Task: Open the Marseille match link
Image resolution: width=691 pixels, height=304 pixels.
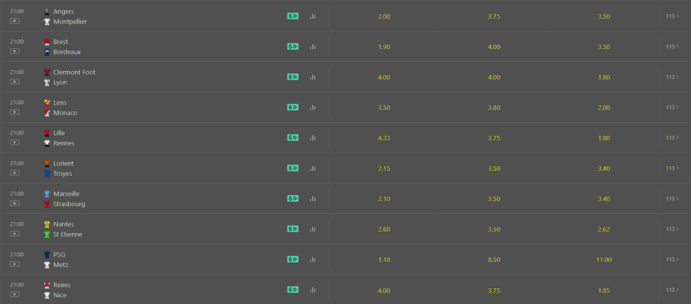Action: click(66, 194)
